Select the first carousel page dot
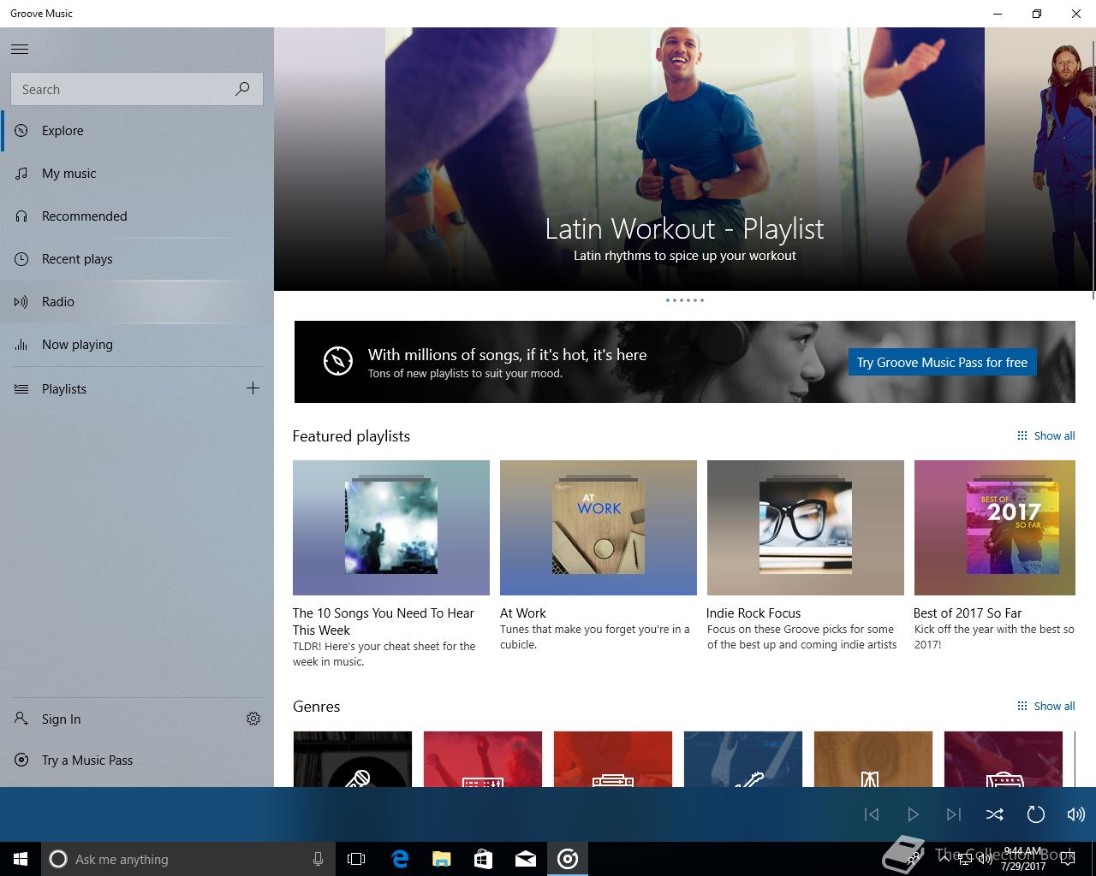 coord(668,300)
